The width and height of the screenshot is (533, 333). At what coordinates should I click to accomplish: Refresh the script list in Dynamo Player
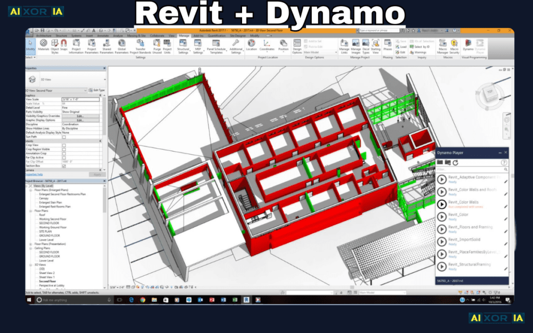point(455,162)
